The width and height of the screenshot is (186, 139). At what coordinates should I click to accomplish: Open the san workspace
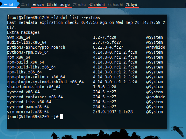pyautogui.click(x=38, y=5)
